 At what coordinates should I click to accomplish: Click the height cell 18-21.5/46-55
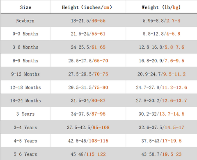pyautogui.click(x=88, y=21)
